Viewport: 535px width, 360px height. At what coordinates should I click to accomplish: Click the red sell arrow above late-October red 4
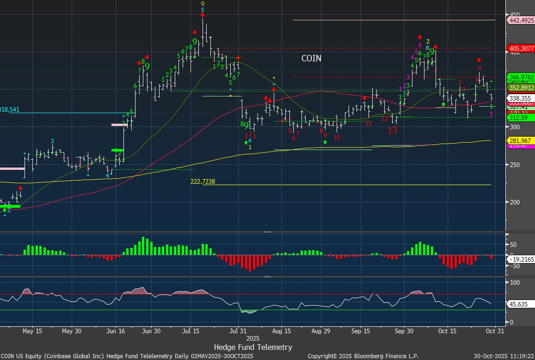click(480, 60)
